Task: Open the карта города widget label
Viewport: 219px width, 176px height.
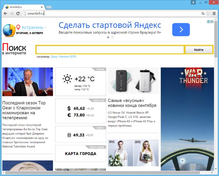Action: [x=97, y=147]
